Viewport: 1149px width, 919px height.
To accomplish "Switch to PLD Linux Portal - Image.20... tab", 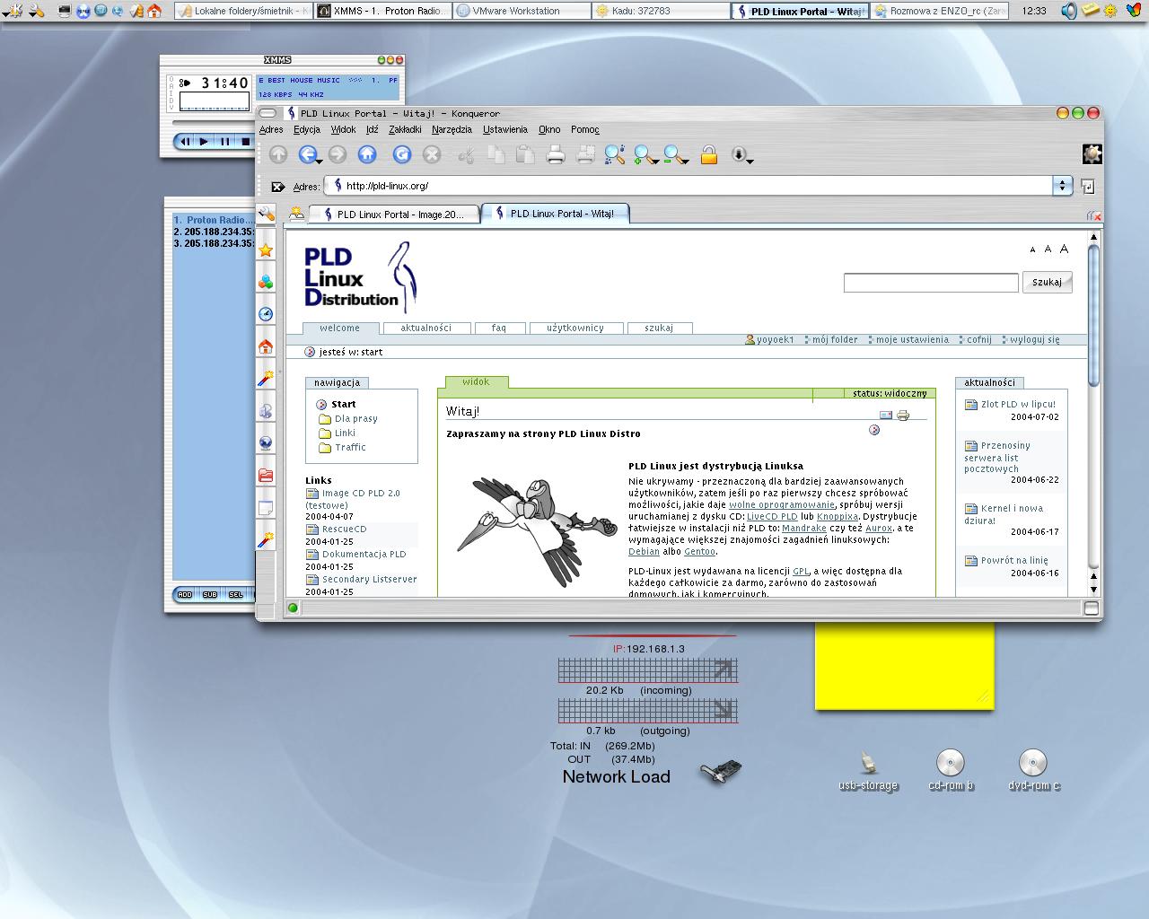I will 393,214.
